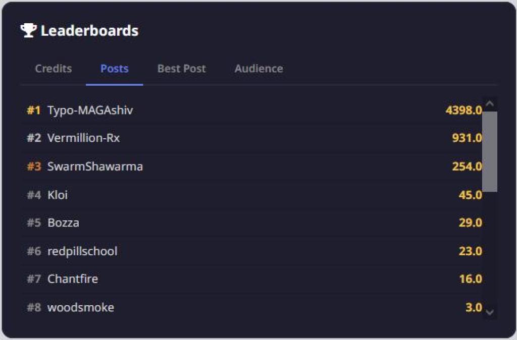The width and height of the screenshot is (517, 340).
Task: Open Vermillion-Rx user entry
Action: pyautogui.click(x=83, y=138)
